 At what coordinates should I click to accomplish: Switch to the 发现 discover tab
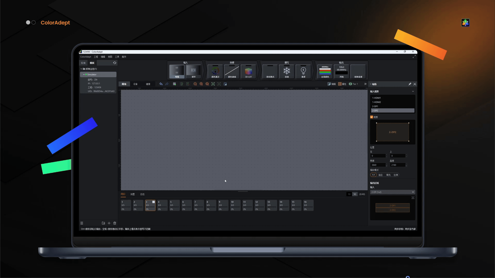pos(83,63)
